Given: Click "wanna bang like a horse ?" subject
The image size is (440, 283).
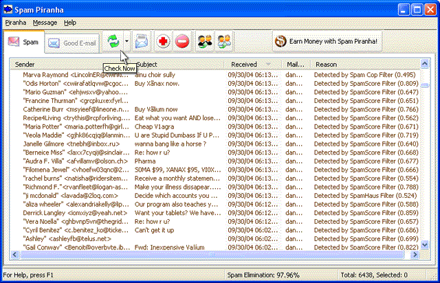Looking at the screenshot, I should click(x=170, y=144).
